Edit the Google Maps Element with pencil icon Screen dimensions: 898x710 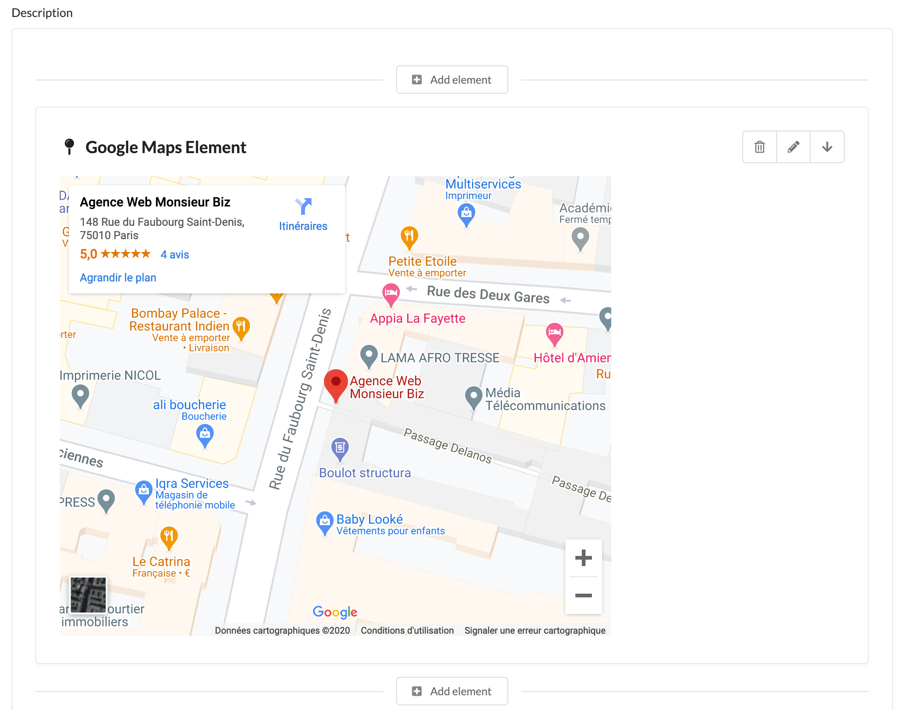[793, 147]
